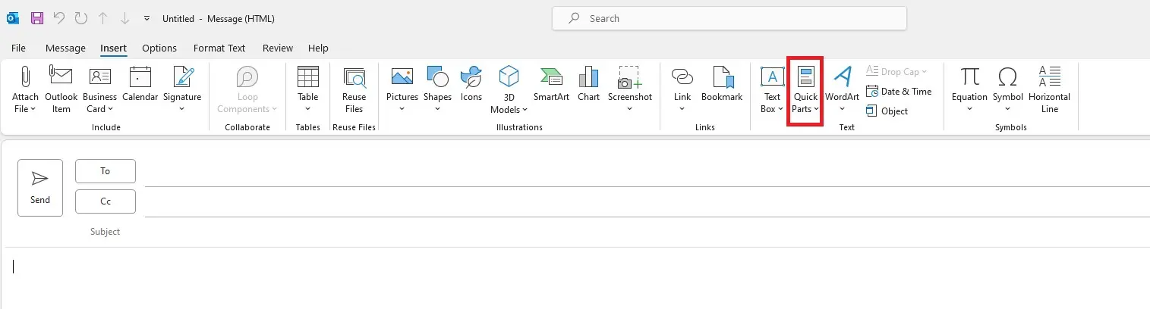Image resolution: width=1150 pixels, height=309 pixels.
Task: Click the Undo arrow in the title bar
Action: coord(59,18)
